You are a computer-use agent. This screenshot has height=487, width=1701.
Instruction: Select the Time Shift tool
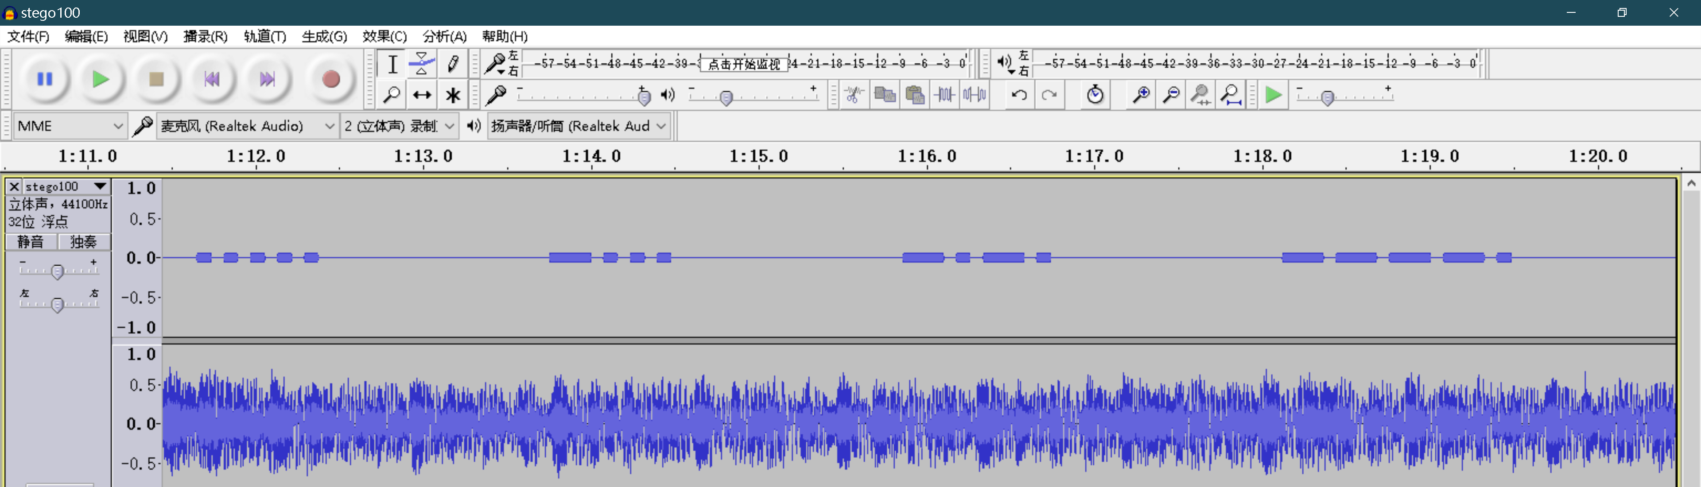[422, 95]
